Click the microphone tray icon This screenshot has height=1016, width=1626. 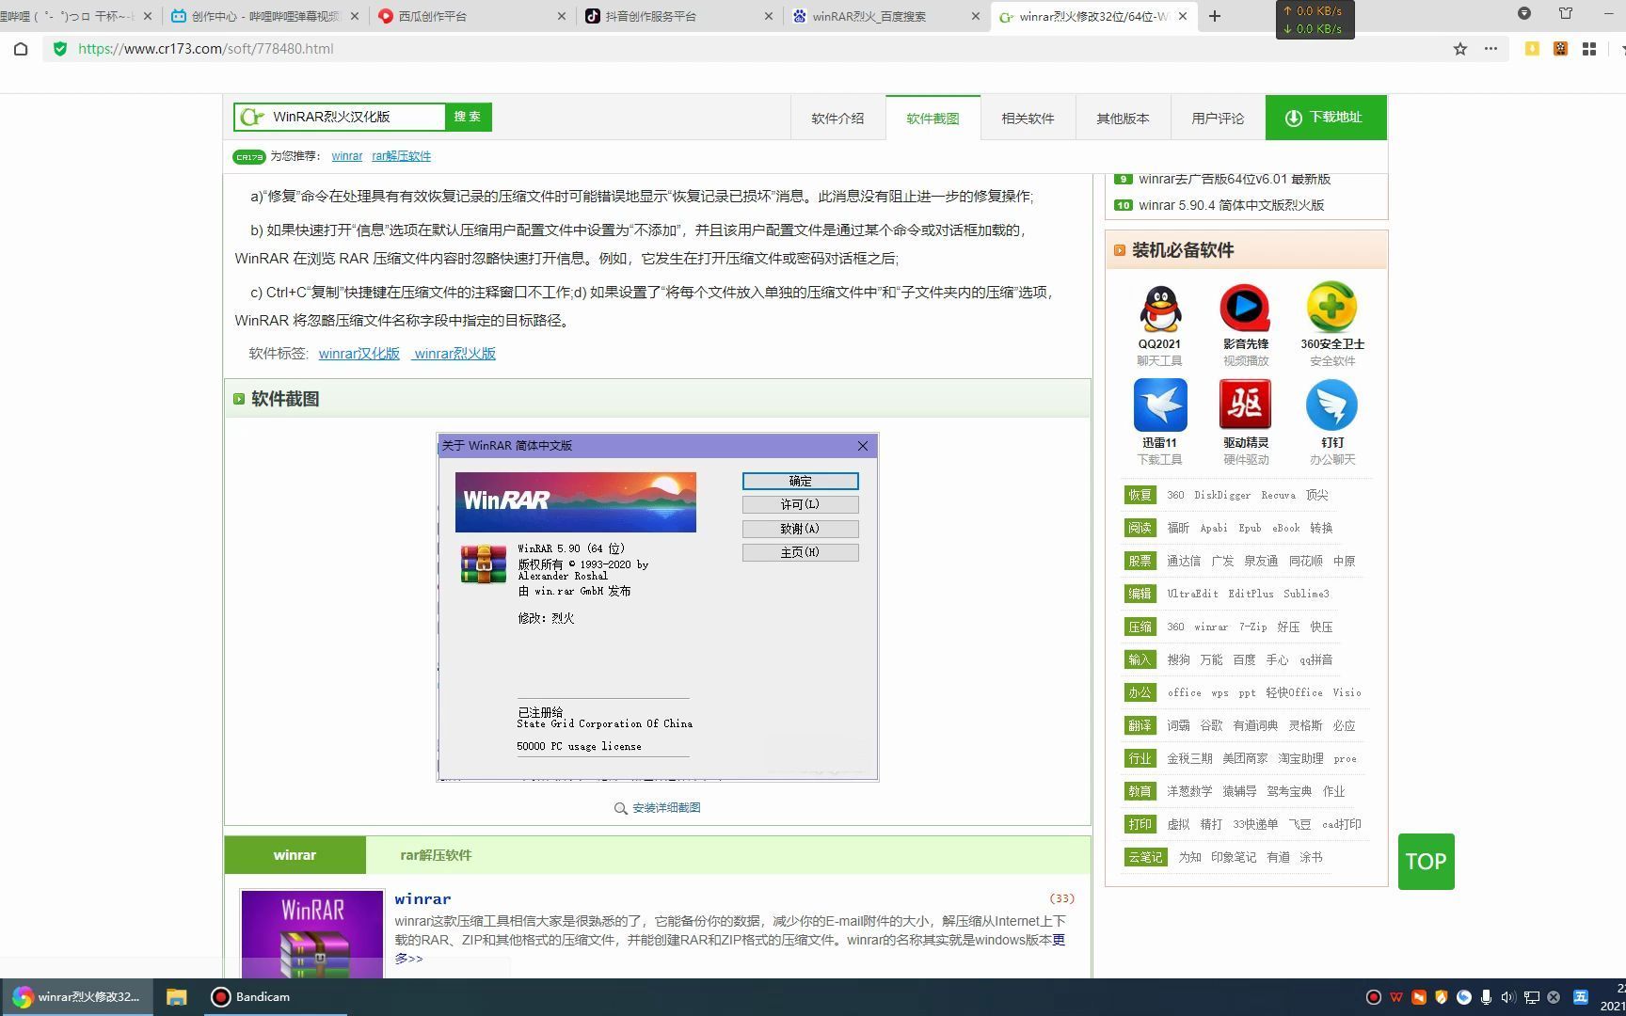coord(1486,997)
